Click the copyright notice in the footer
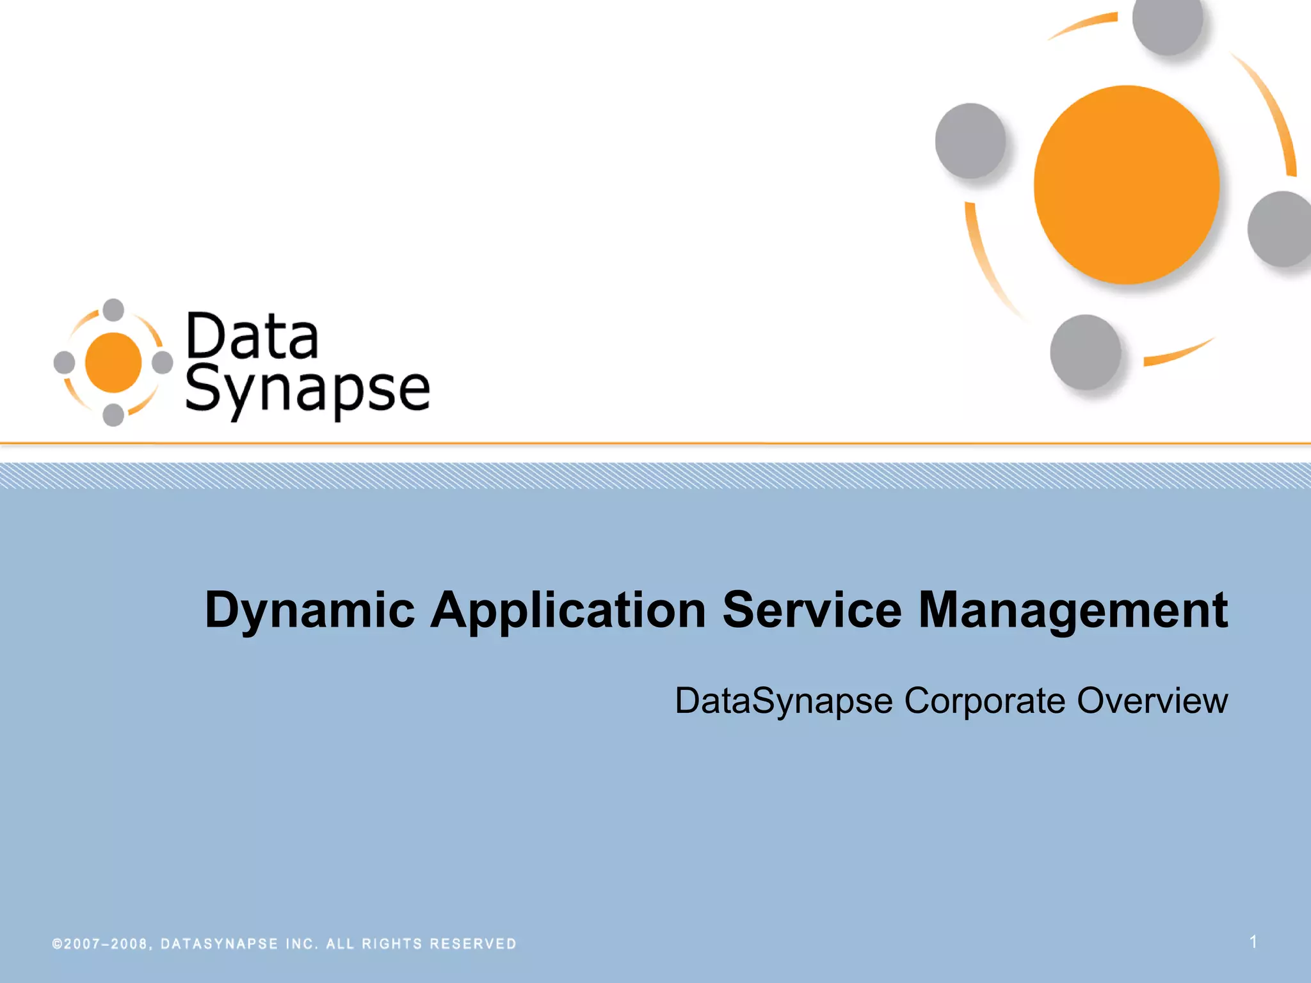1311x983 pixels. coord(284,944)
